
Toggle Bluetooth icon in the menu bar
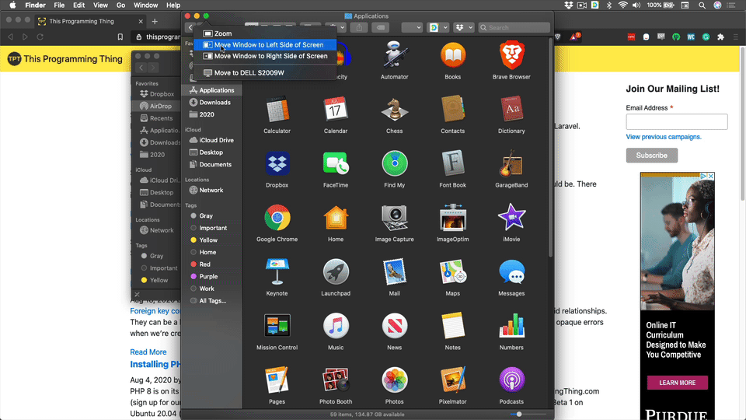608,5
